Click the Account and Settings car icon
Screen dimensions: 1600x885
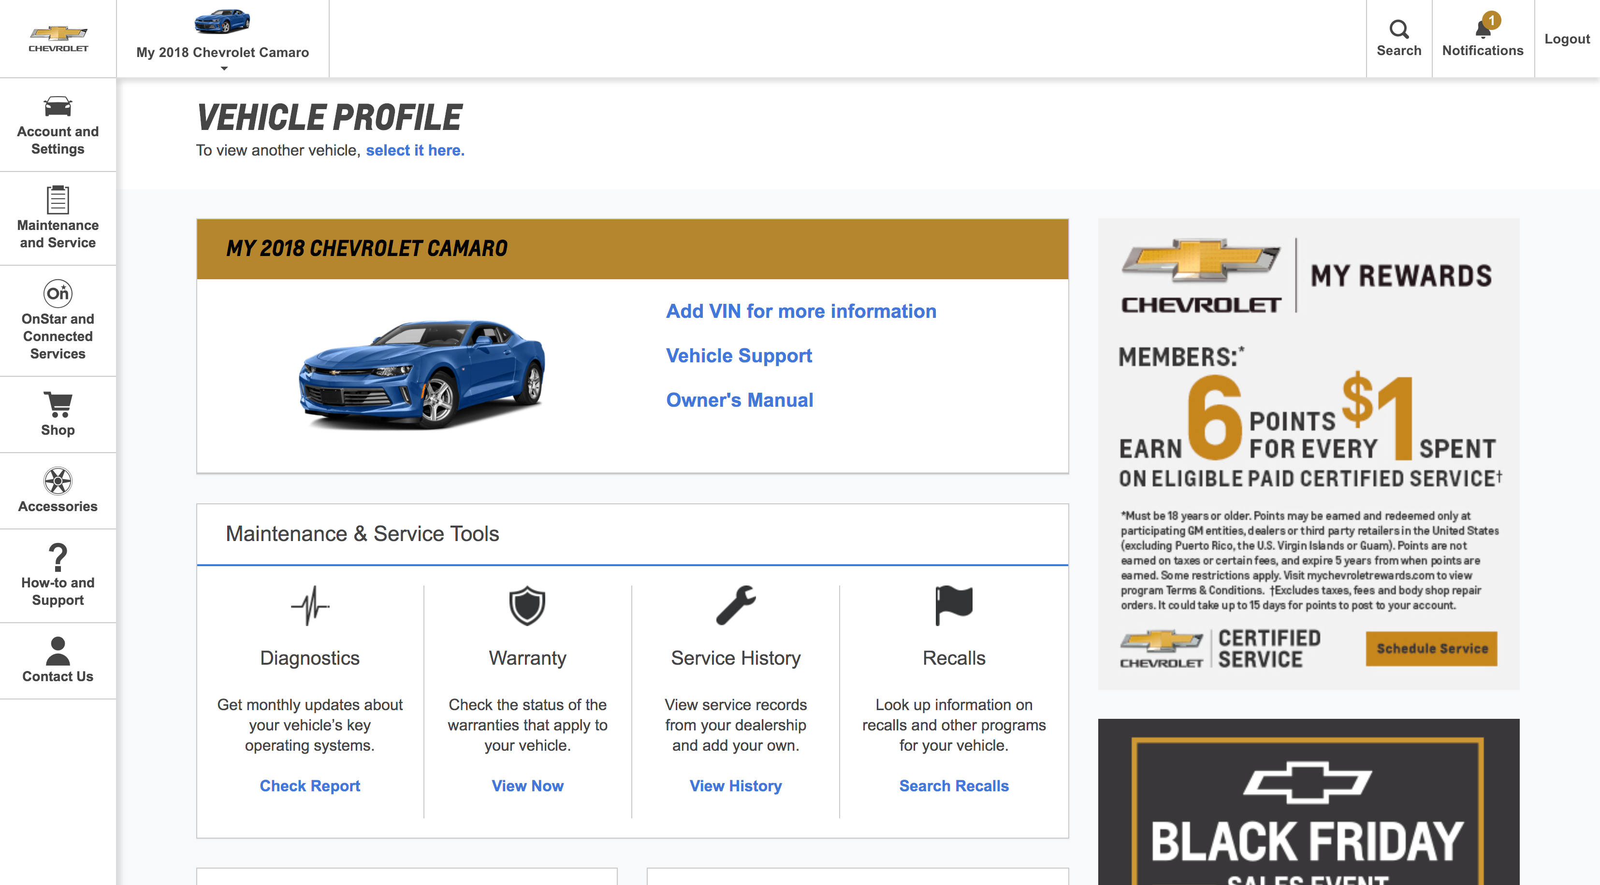tap(58, 107)
